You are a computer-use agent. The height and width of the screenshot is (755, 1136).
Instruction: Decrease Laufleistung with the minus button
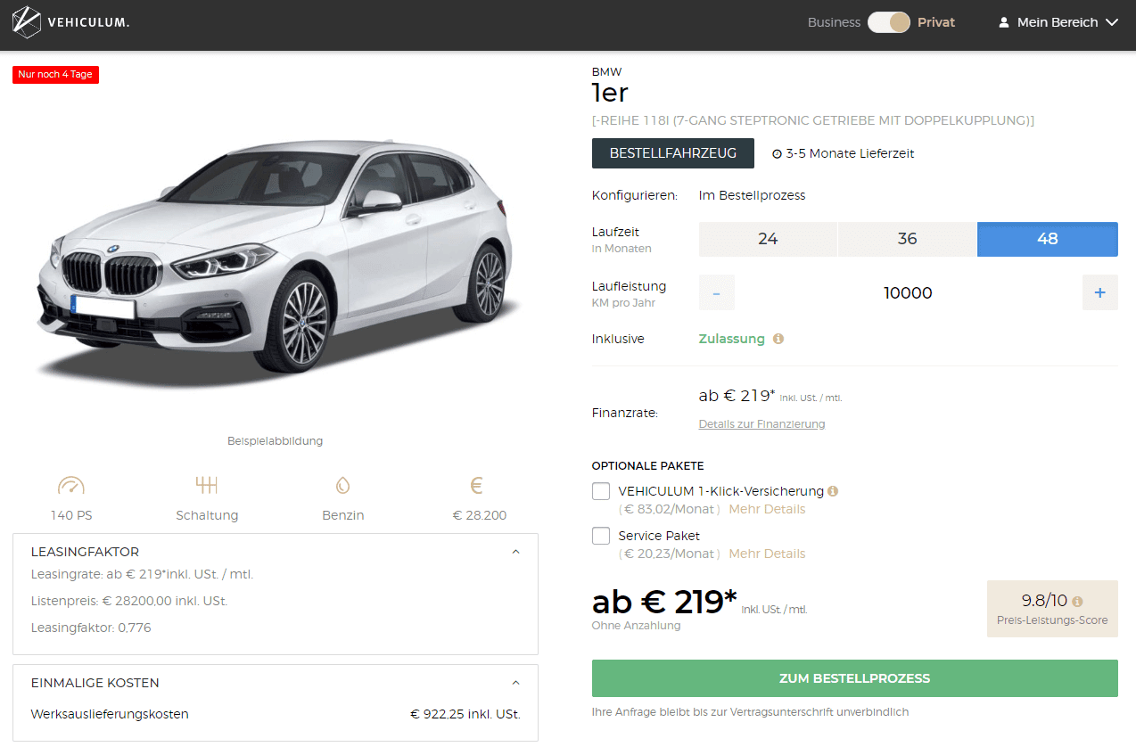click(717, 292)
